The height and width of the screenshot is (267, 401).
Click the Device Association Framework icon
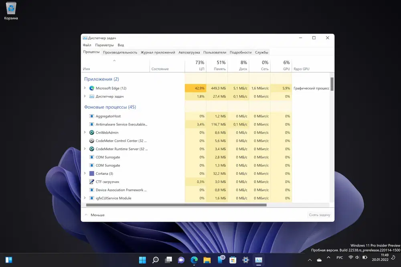[x=91, y=190]
